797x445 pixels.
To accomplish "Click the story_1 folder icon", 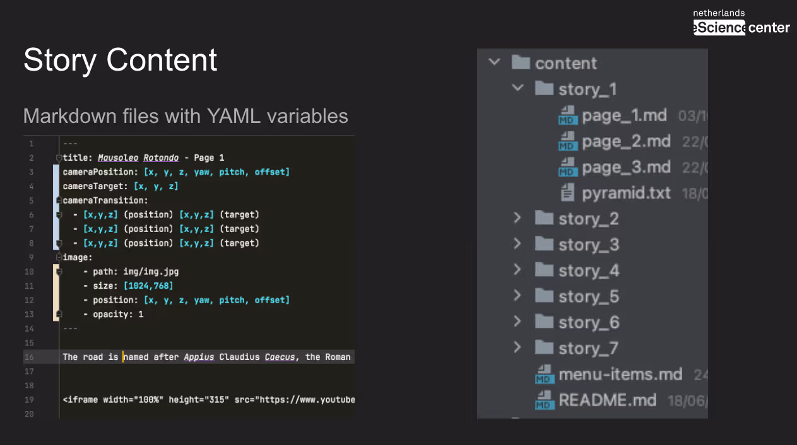I will click(x=544, y=88).
